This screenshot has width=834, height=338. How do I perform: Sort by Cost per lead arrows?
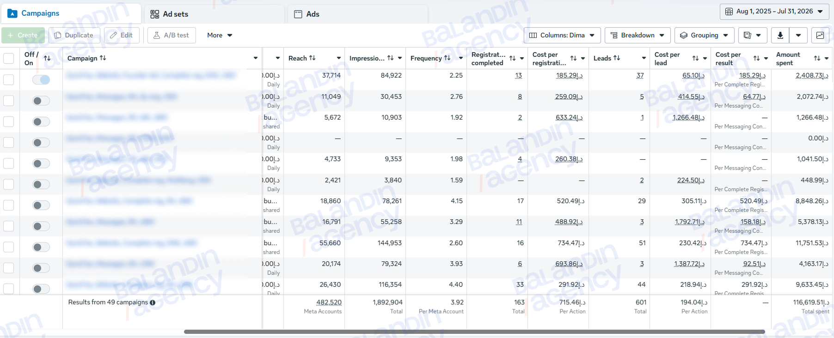696,58
